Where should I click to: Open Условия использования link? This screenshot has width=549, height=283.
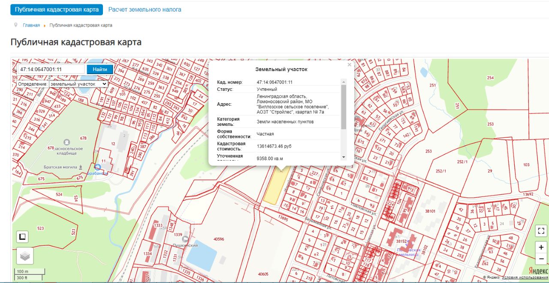(525, 277)
